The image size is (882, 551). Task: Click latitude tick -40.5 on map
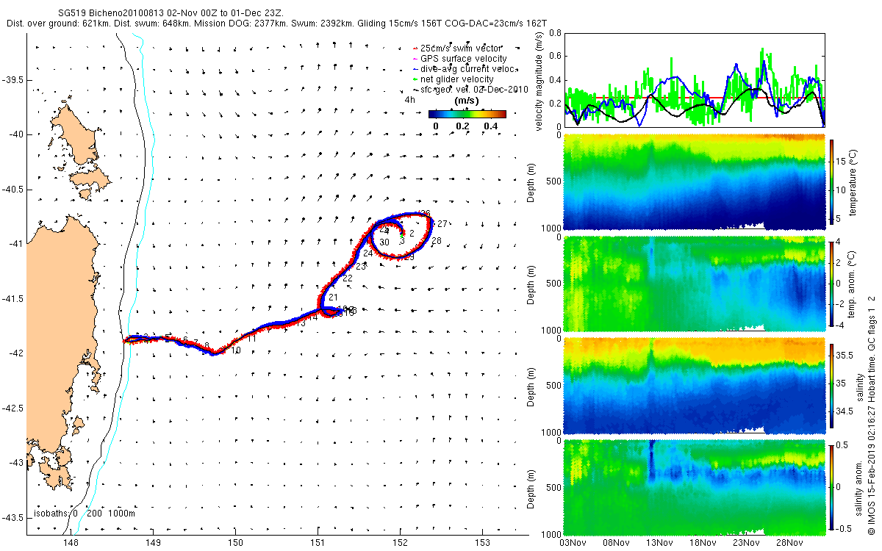(x=12, y=189)
